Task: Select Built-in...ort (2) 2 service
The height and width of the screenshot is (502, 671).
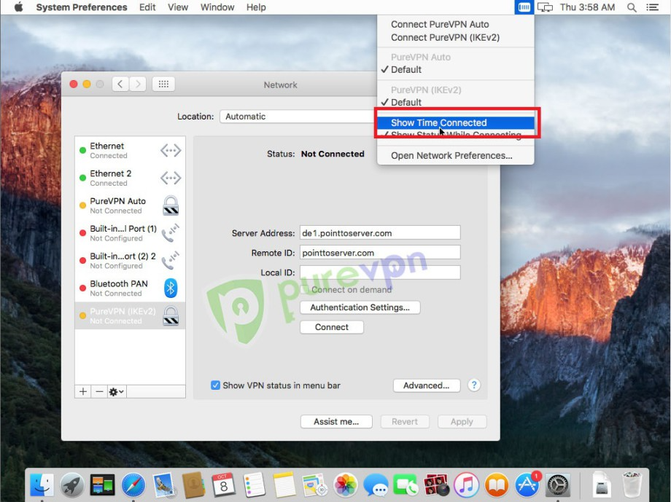Action: (x=130, y=260)
